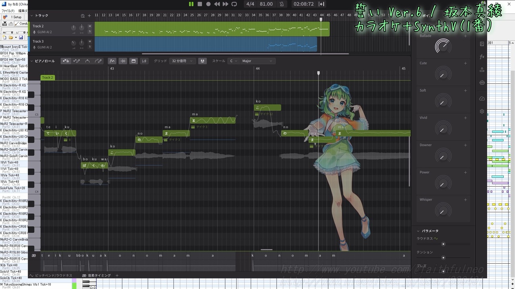Open the grid 32分音符 dropdown
Screen dimensions: 515x289
pyautogui.click(x=182, y=61)
